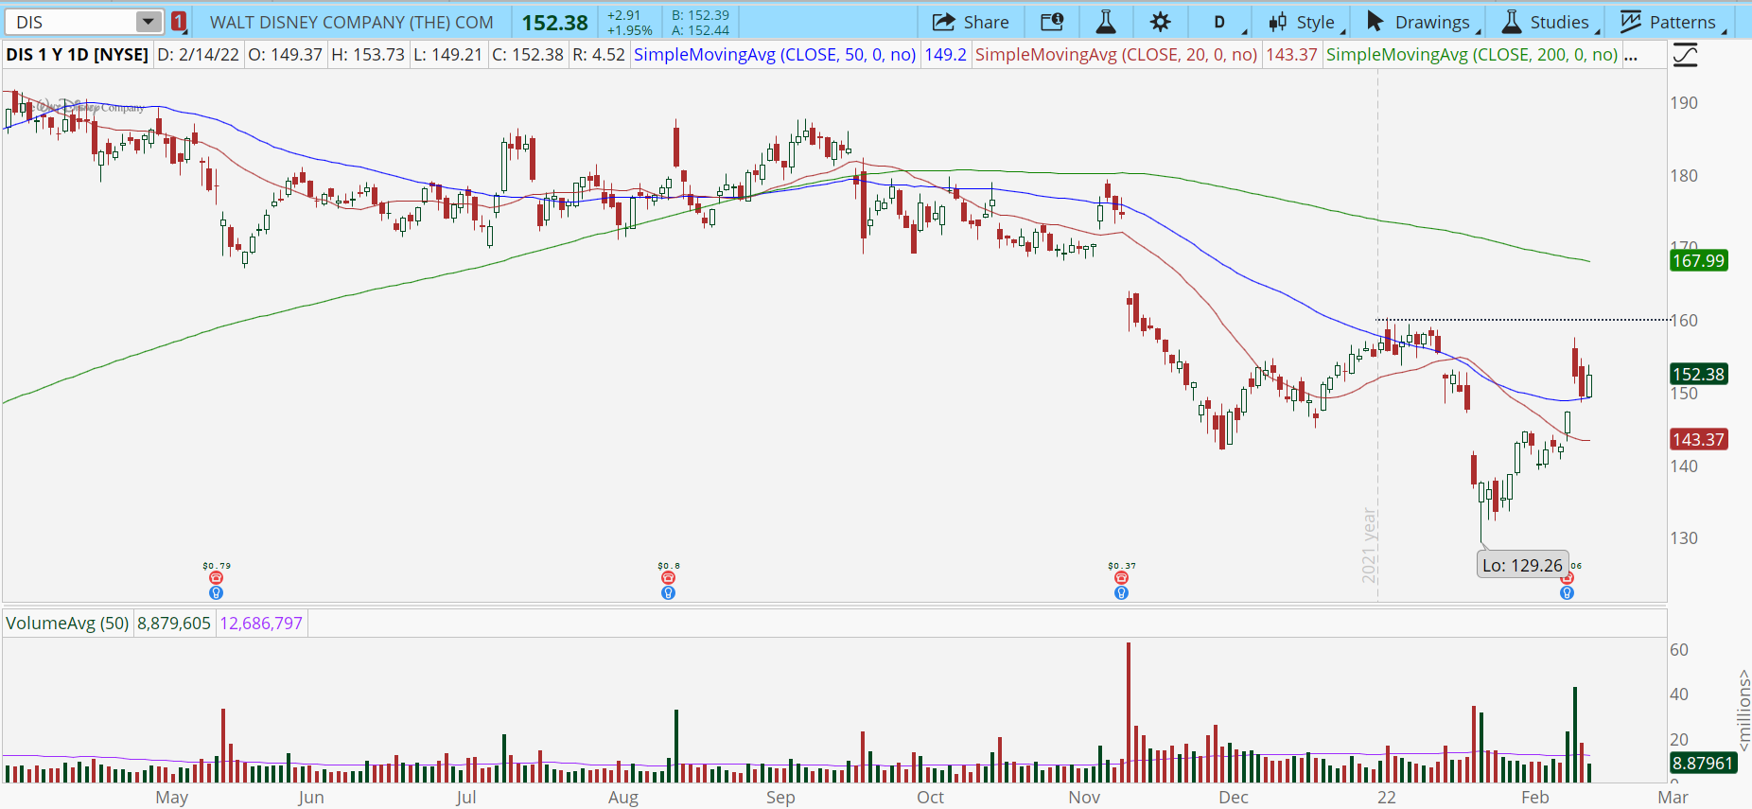Click the range value R: 4.52
The image size is (1752, 809).
(599, 55)
